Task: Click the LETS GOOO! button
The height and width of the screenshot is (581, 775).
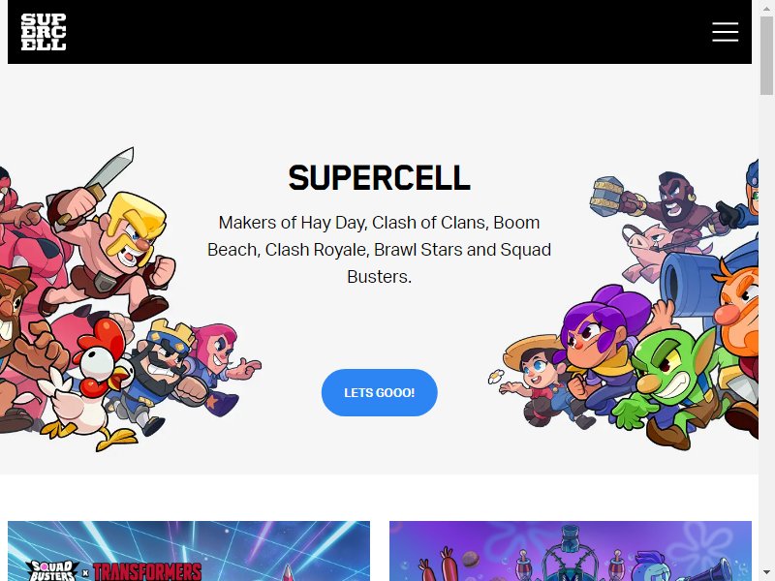Action: click(379, 392)
